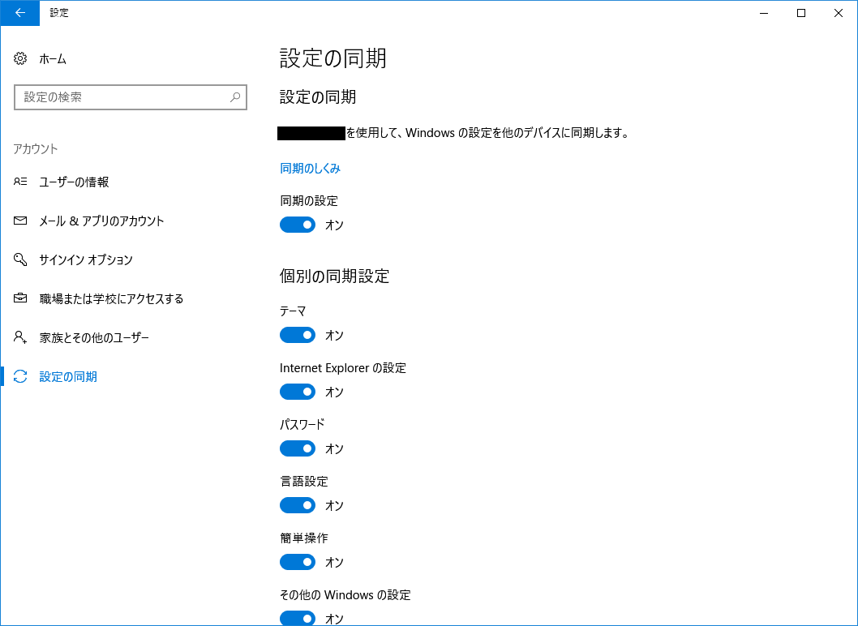Maximize the Settings window
Viewport: 858px width, 626px height.
coord(801,13)
